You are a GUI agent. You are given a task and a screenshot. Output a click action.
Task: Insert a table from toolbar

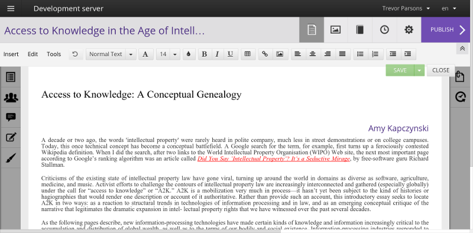click(248, 54)
